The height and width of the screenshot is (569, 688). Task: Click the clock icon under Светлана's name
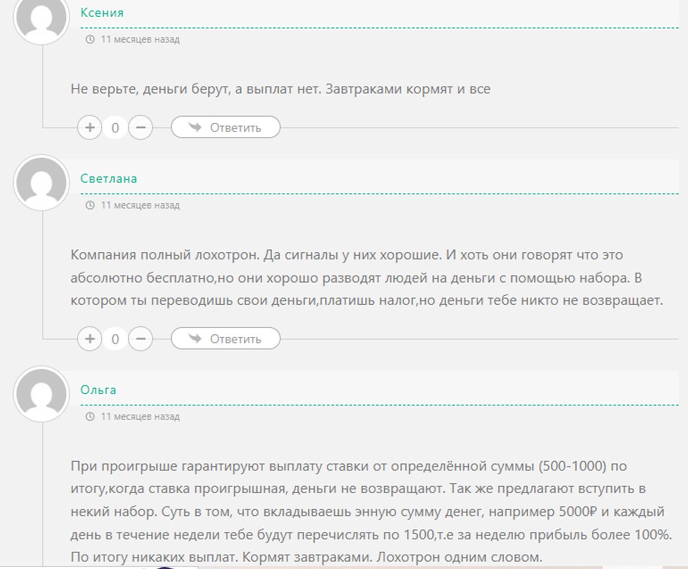pyautogui.click(x=90, y=205)
